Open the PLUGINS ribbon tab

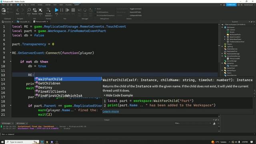(68, 5)
